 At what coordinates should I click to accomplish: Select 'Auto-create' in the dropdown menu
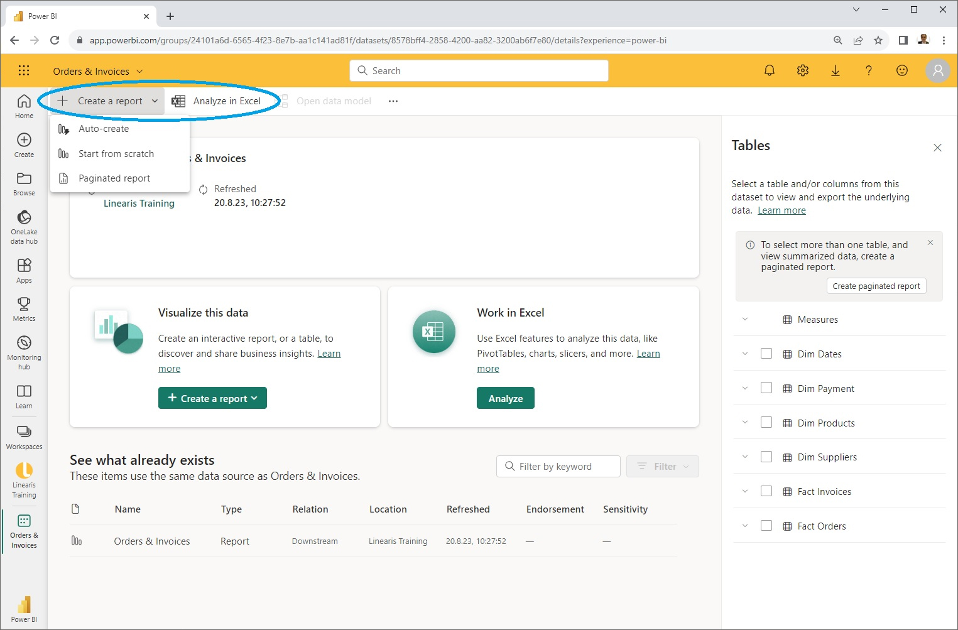103,128
